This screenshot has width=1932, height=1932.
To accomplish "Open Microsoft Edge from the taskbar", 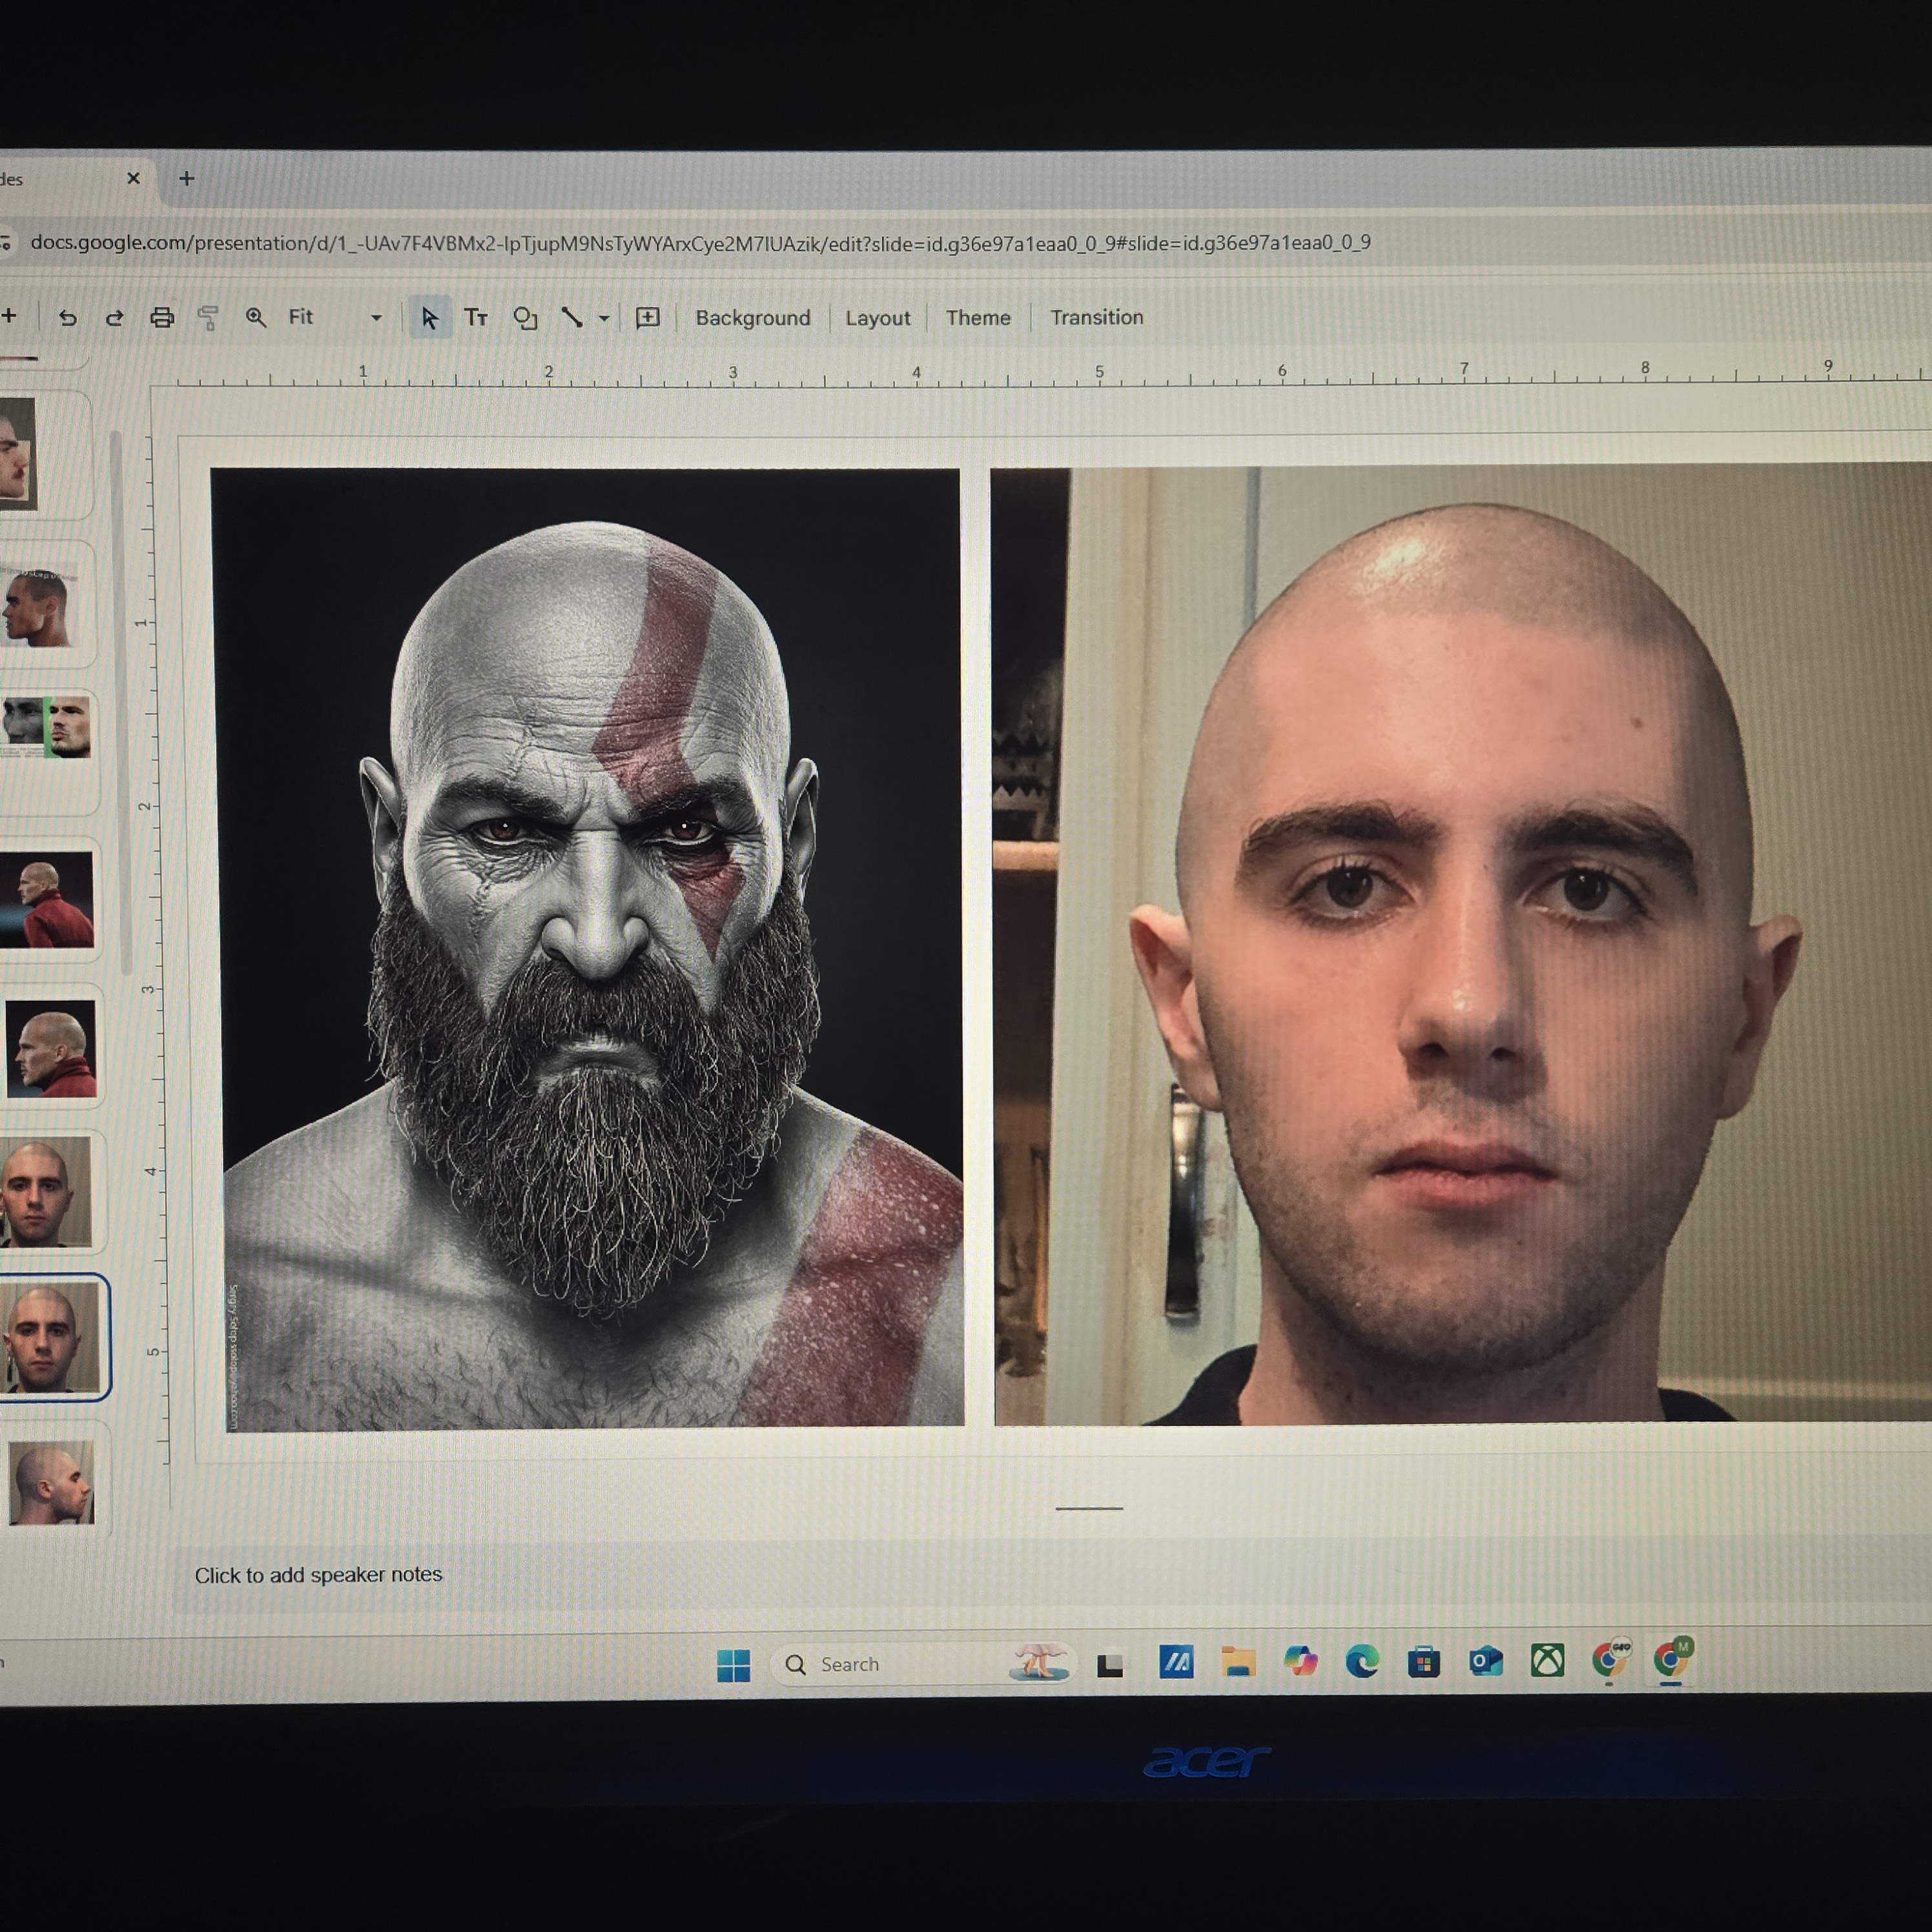I will (x=1362, y=1661).
